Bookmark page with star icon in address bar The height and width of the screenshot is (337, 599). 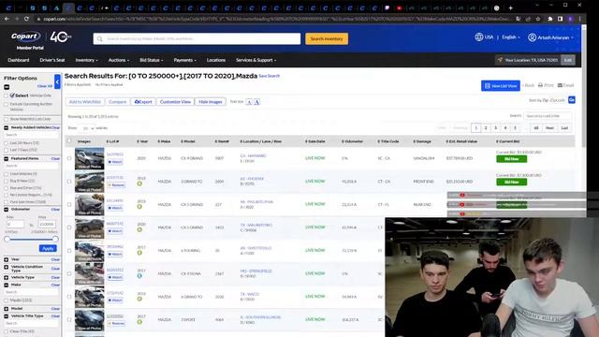pos(538,19)
